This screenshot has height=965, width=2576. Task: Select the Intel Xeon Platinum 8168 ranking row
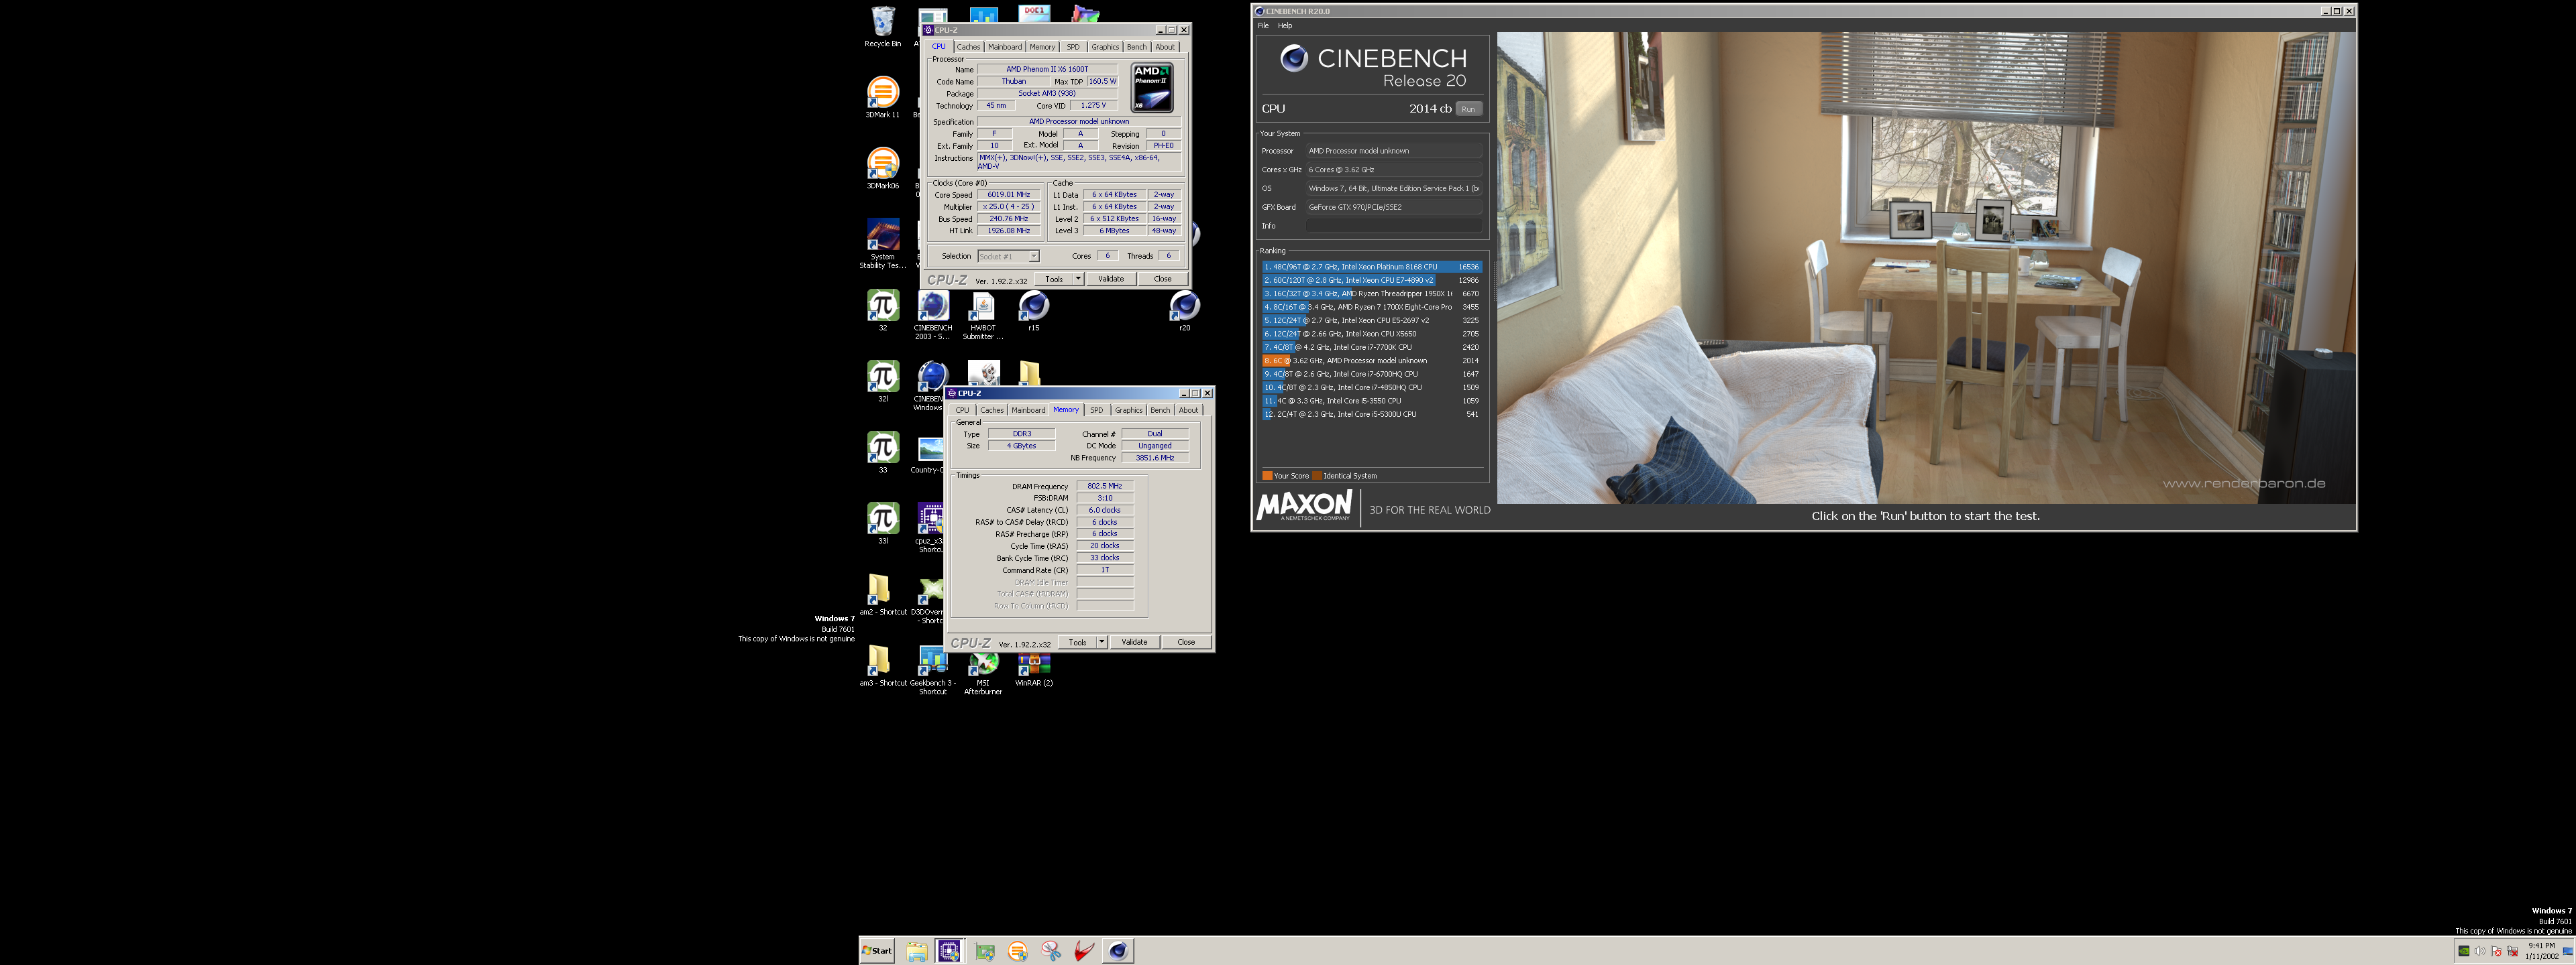click(x=1371, y=267)
